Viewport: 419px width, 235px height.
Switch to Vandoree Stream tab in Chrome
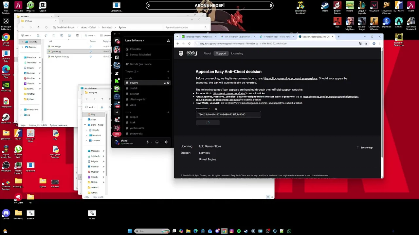[x=199, y=37]
